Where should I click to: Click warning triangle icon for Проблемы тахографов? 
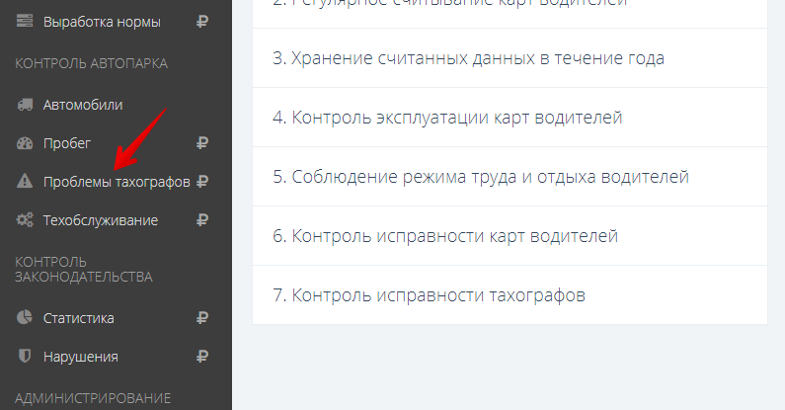[25, 181]
